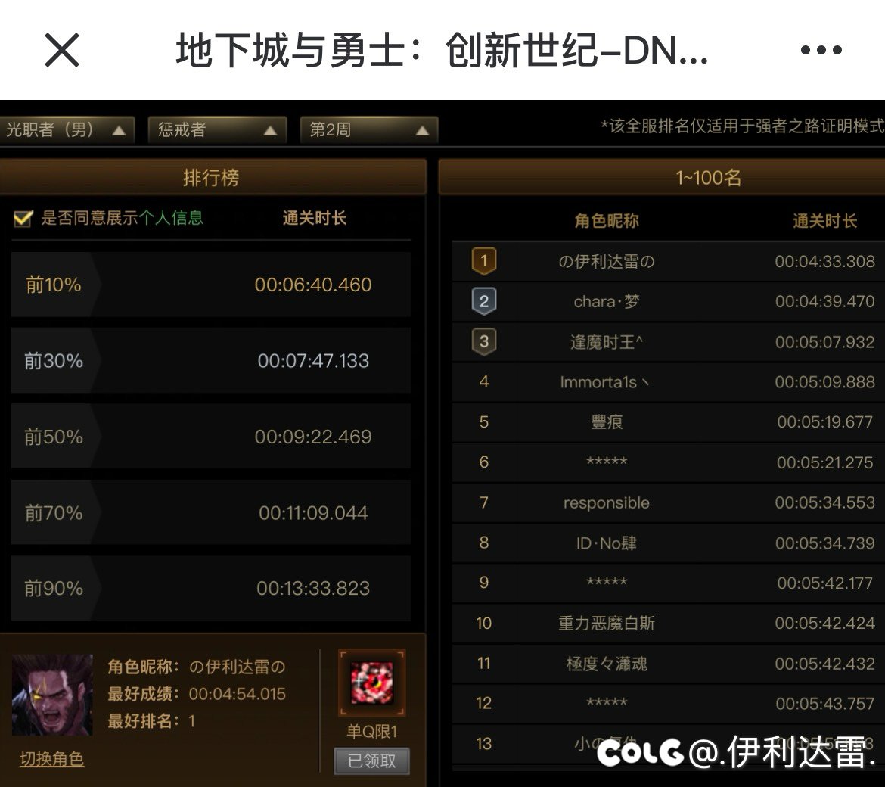This screenshot has width=885, height=787.
Task: Click the silver rank 2 badge
Action: point(483,301)
